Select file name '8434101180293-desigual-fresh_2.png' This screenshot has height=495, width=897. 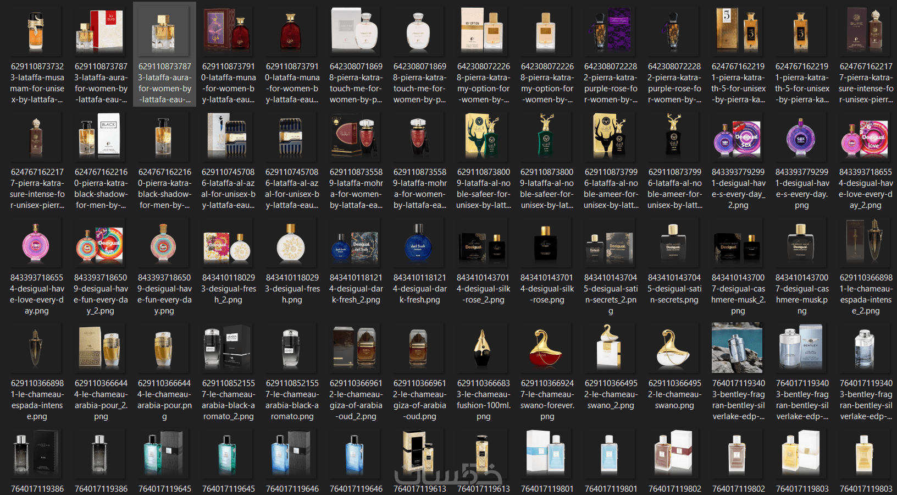click(x=228, y=289)
